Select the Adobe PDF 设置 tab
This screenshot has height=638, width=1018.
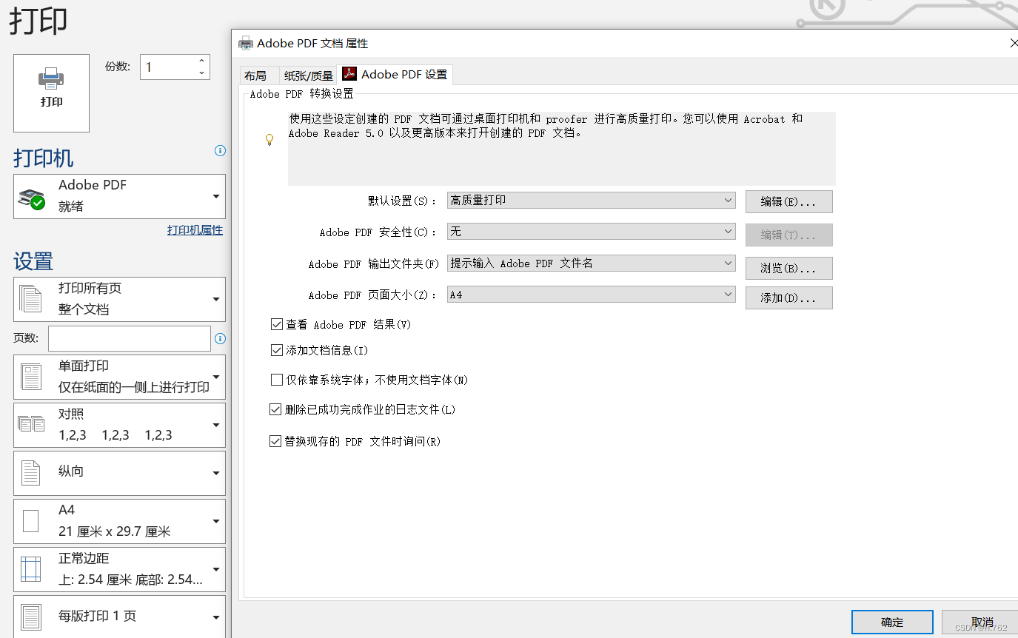395,74
